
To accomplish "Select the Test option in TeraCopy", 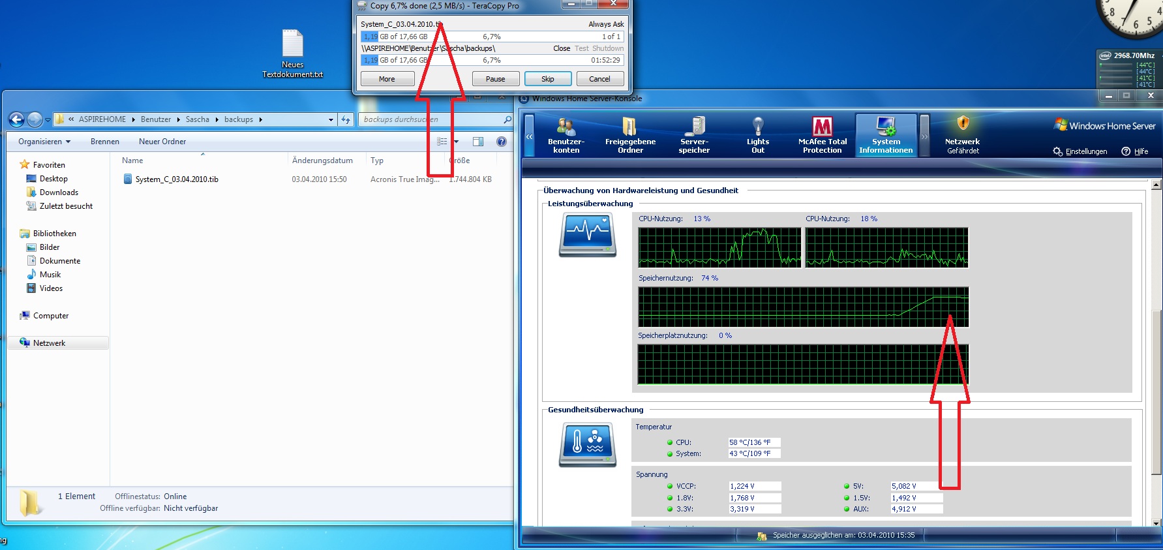I will pyautogui.click(x=581, y=48).
